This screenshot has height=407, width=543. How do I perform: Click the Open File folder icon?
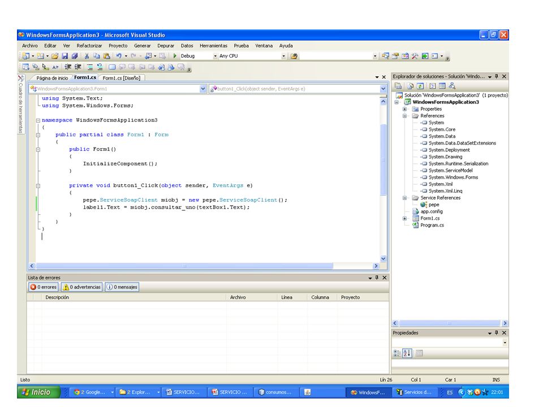point(55,56)
